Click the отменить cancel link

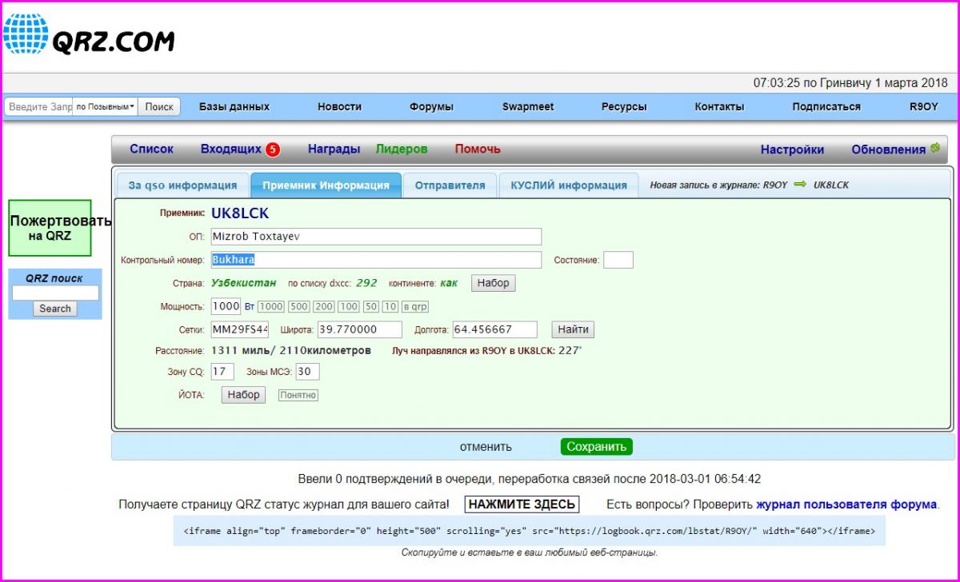tap(486, 447)
